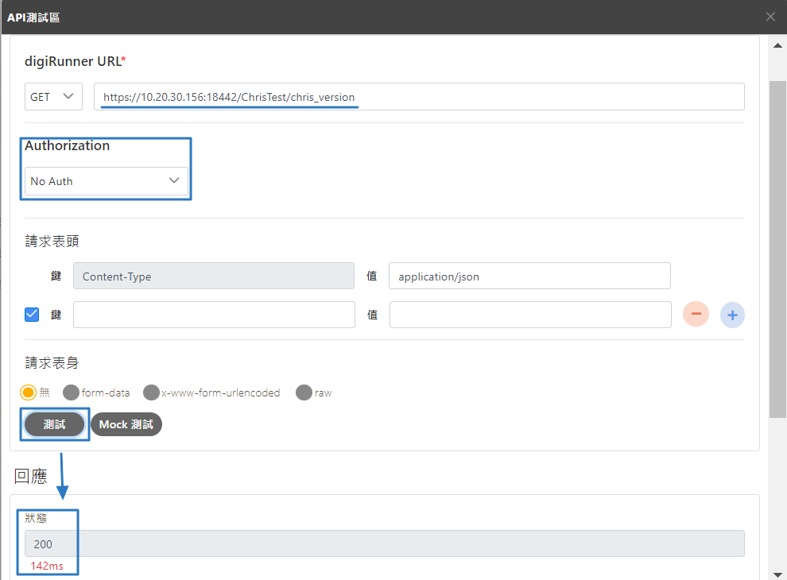This screenshot has width=787, height=580.
Task: Choose x-www-form-urlencoded body option
Action: click(151, 392)
